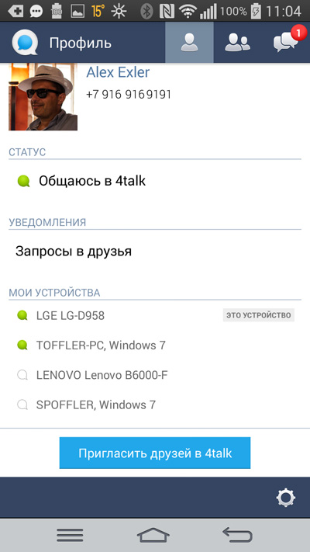The height and width of the screenshot is (552, 310).
Task: Select SPOFFLER, Windows 7 device
Action: pyautogui.click(x=155, y=404)
